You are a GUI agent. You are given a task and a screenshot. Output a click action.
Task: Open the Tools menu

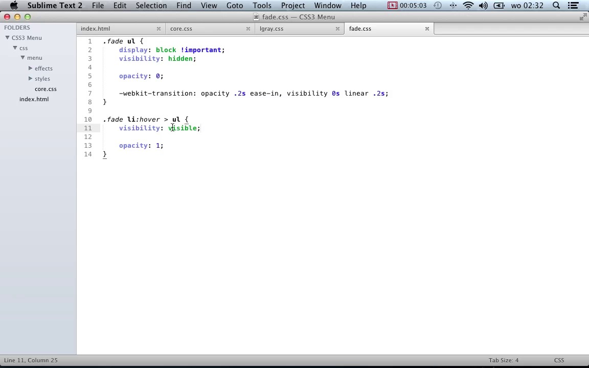click(262, 5)
